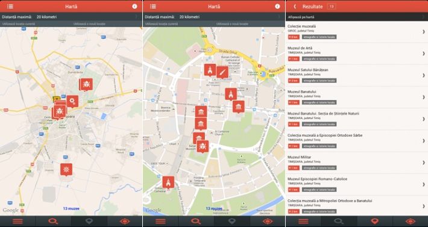428x227 pixels.
Task: Tap the info icon in middle Hartă header
Action: [277, 6]
